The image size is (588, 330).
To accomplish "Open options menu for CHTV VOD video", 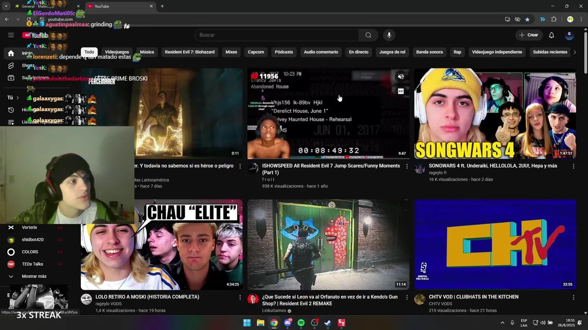I will 573,297.
